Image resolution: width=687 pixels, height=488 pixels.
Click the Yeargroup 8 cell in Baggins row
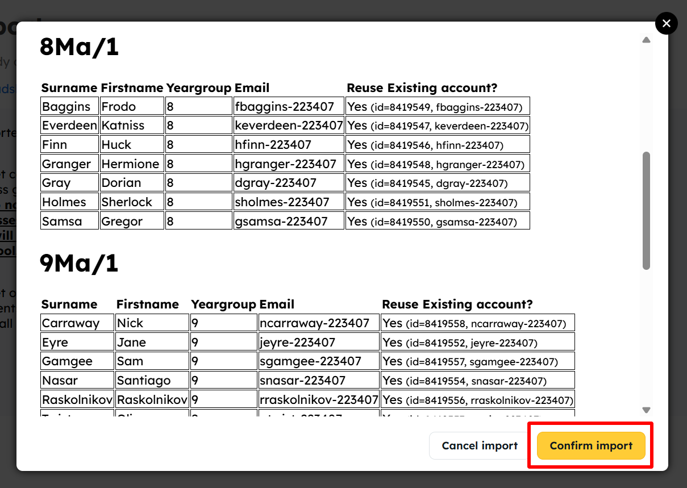199,106
